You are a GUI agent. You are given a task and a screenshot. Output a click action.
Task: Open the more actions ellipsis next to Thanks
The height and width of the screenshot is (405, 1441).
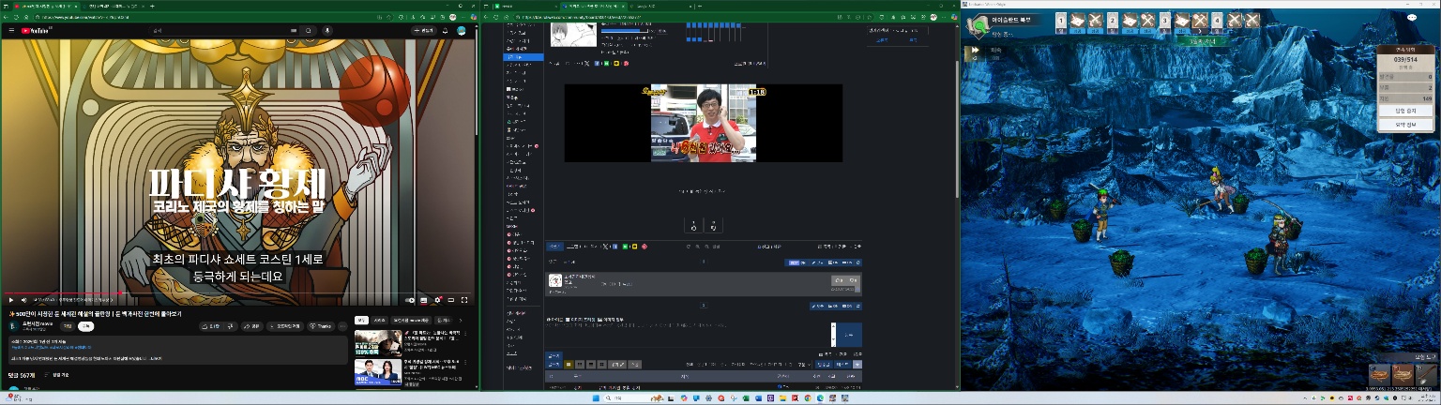tap(342, 326)
